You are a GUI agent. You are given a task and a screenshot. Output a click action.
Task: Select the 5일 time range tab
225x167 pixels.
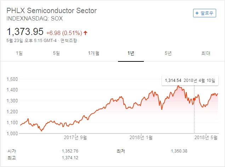coord(56,53)
